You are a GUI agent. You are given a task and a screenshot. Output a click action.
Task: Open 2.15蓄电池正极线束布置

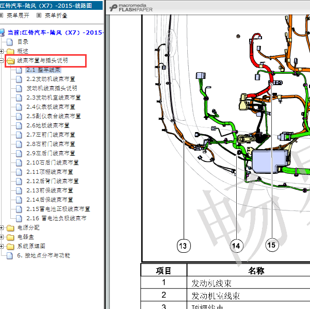pyautogui.click(x=58, y=209)
